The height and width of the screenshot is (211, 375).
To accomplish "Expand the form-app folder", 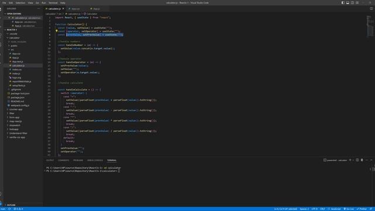I will [x=14, y=117].
